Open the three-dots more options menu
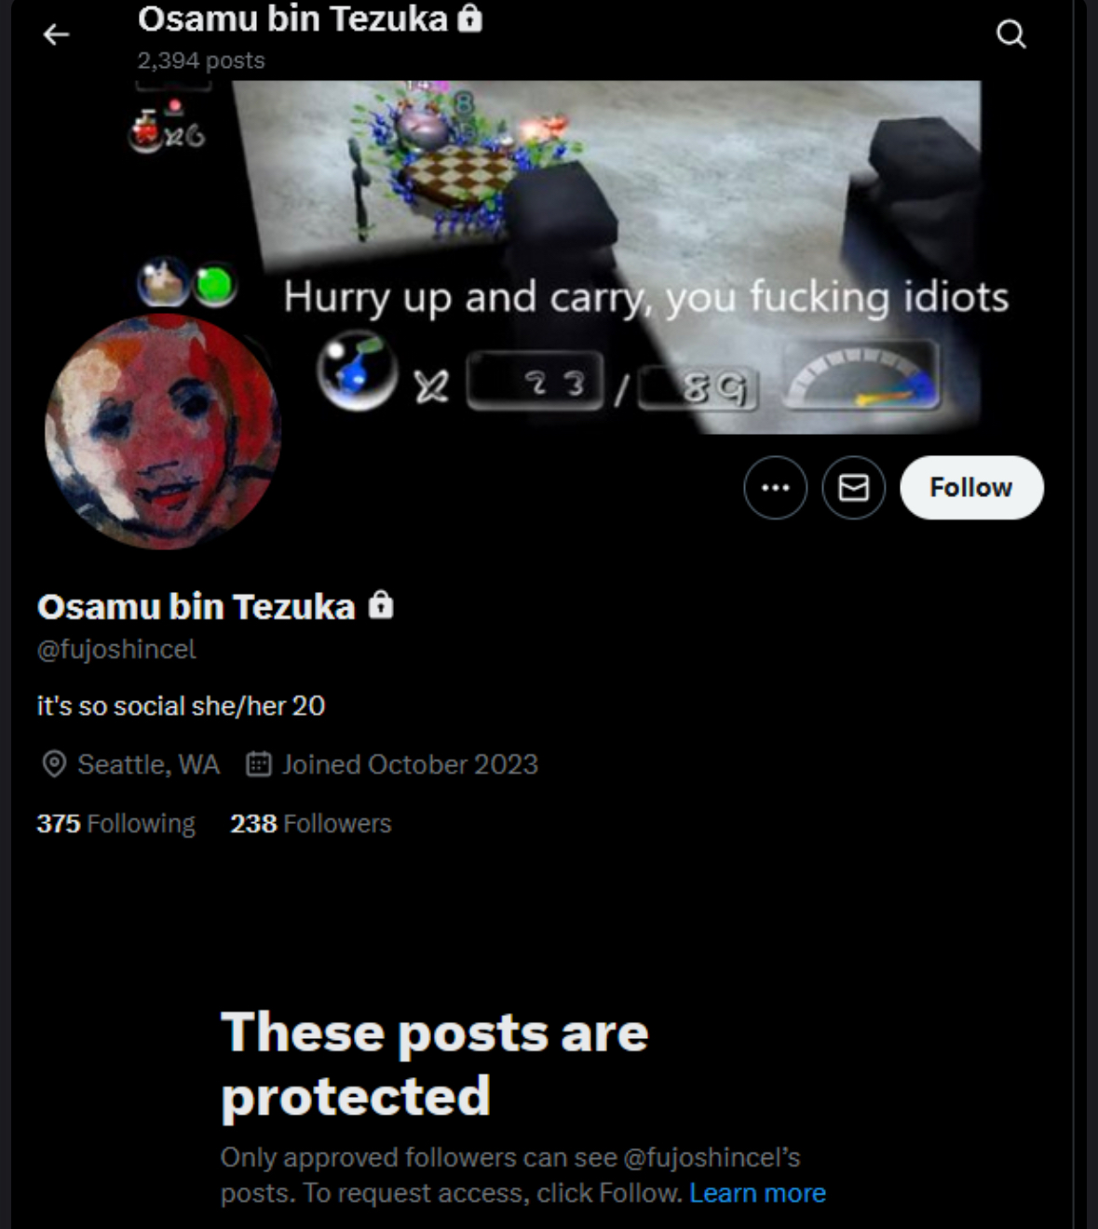This screenshot has width=1098, height=1229. (x=775, y=487)
